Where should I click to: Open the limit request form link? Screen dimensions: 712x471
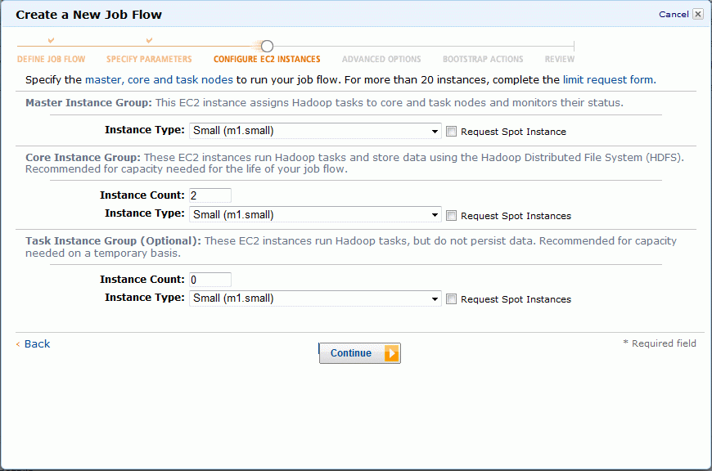610,80
